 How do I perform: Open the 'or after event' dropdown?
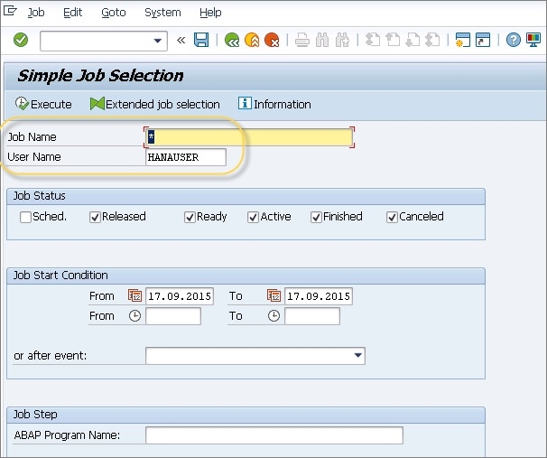[357, 356]
